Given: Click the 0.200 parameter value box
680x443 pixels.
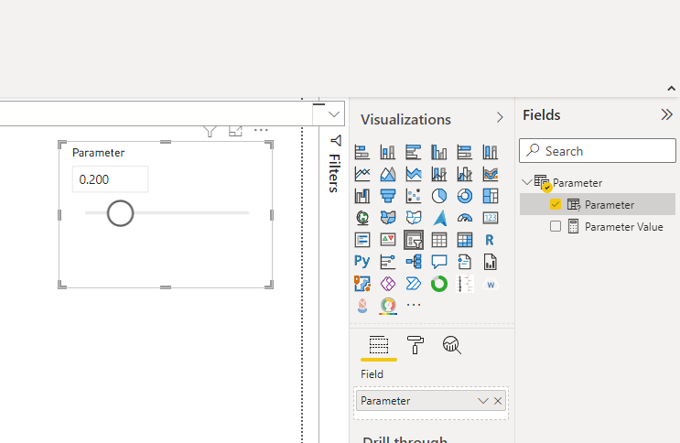Looking at the screenshot, I should (110, 179).
